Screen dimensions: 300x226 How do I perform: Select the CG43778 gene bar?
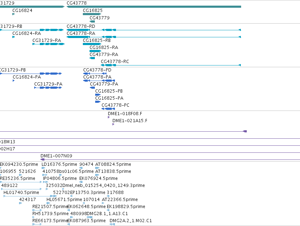[154, 7]
